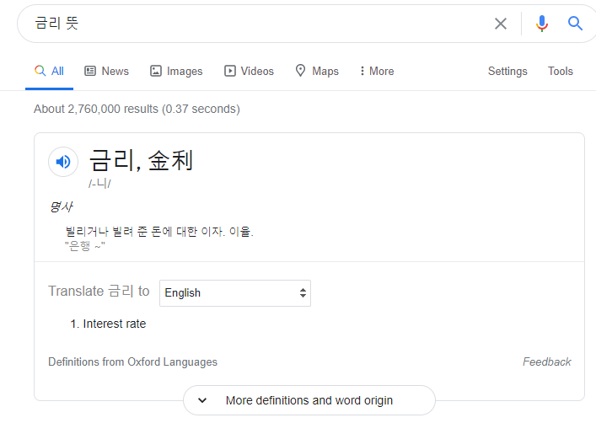Clear the search box with the X icon

tap(501, 24)
